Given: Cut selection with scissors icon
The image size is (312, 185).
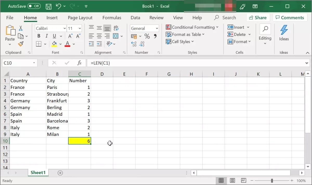Looking at the screenshot, I should point(21,28).
